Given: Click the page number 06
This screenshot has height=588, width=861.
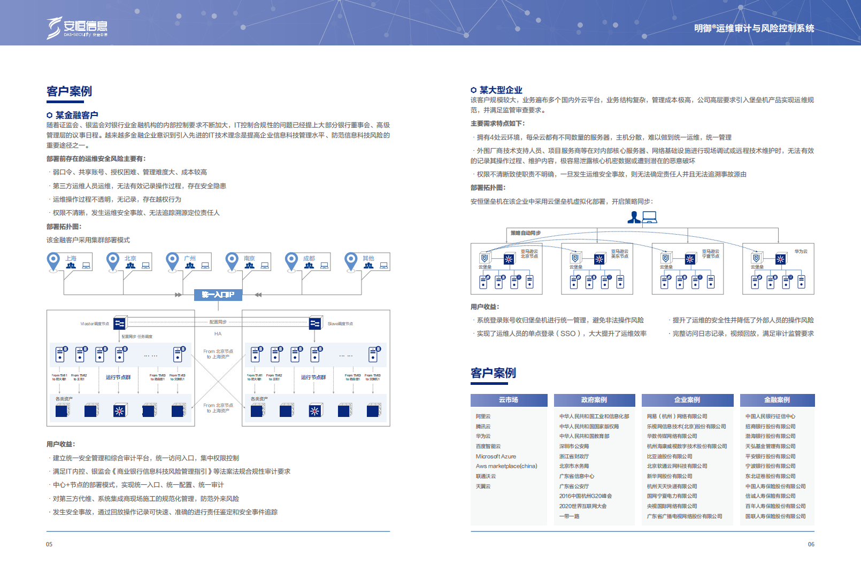Looking at the screenshot, I should coord(811,544).
